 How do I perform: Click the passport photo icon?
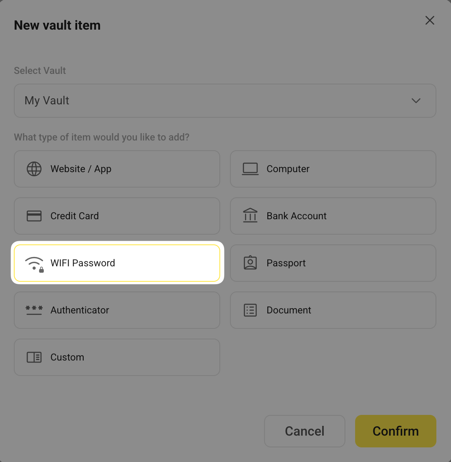click(250, 263)
